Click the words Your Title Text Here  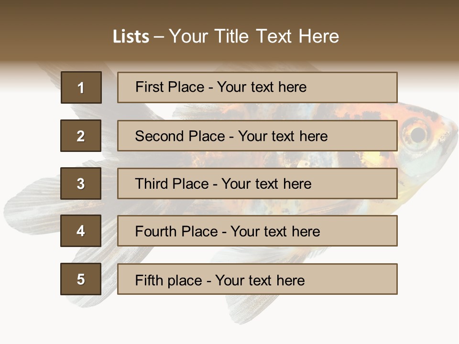(x=254, y=36)
